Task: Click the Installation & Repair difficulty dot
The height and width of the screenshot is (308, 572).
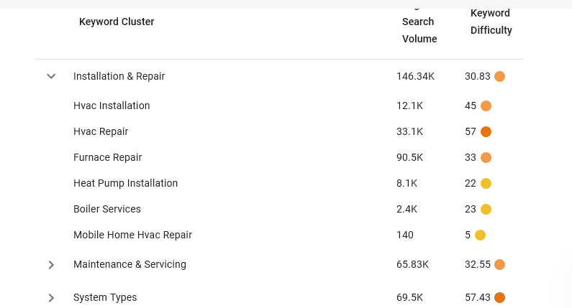Action: click(499, 76)
